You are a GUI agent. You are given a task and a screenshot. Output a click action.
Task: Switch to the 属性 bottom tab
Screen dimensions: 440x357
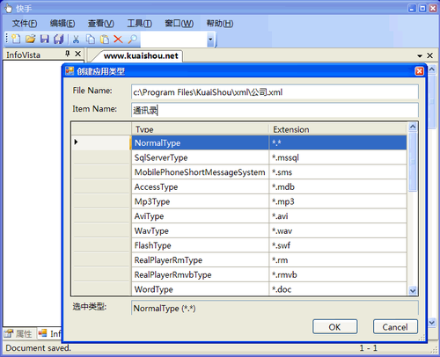point(19,333)
